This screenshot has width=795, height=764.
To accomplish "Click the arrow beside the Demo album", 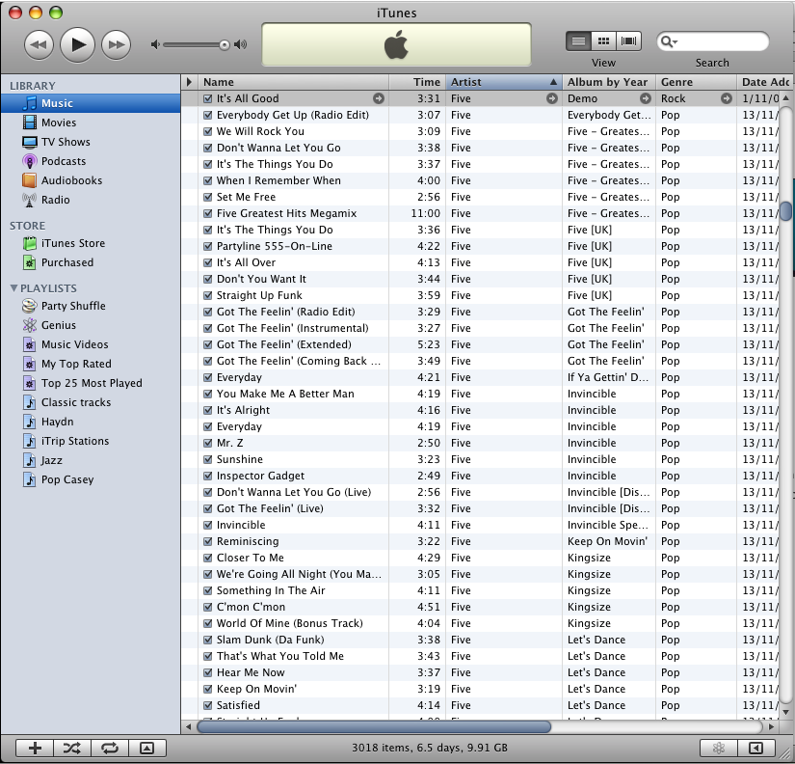I will tap(646, 98).
